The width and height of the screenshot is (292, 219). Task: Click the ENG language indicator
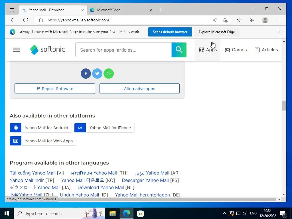253,213
